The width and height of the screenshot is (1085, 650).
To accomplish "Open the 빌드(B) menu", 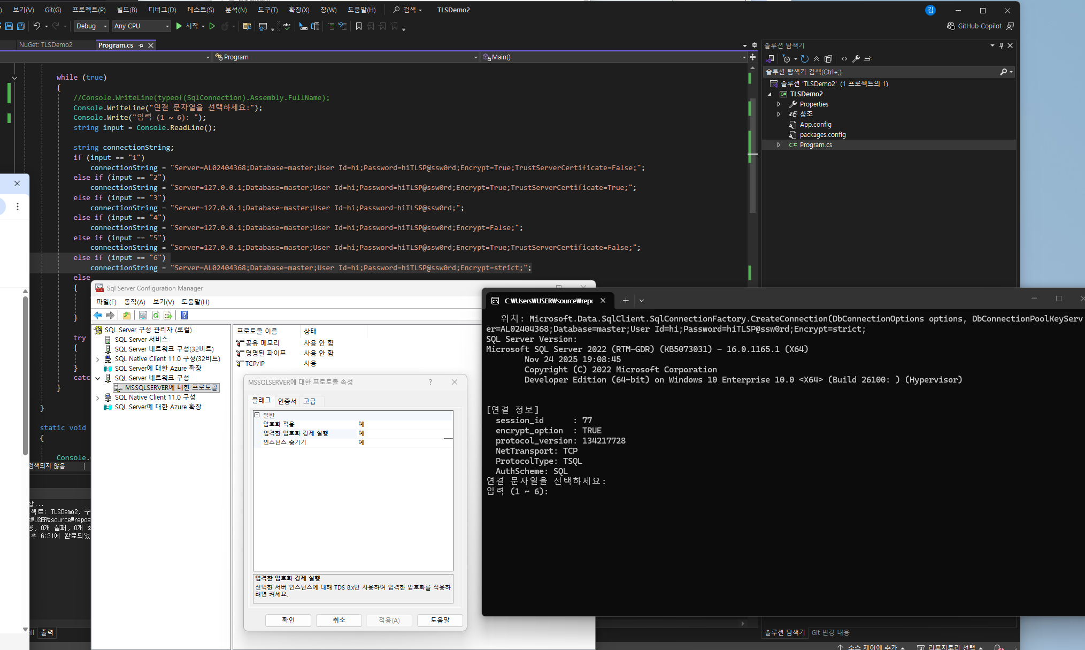I will pos(127,10).
